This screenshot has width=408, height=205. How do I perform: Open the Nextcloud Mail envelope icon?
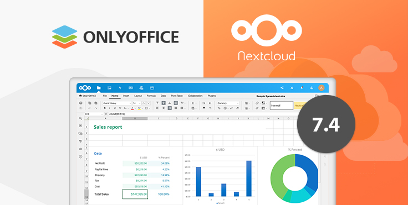point(131,88)
